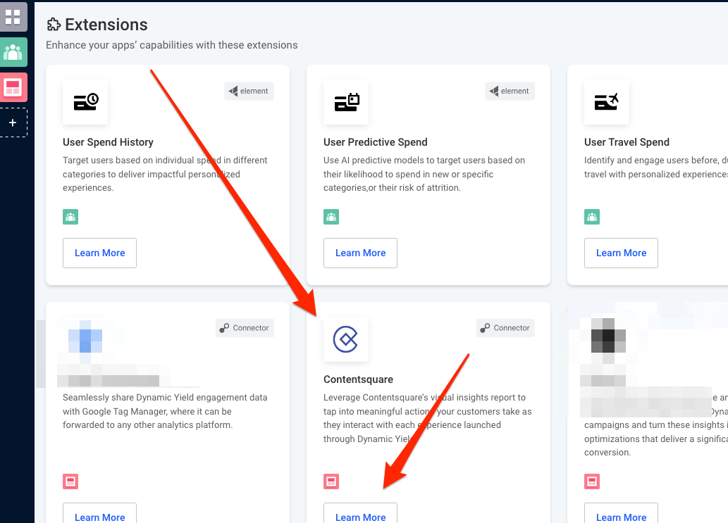
Task: Click Learn More on Google Tag Manager card
Action: (100, 514)
